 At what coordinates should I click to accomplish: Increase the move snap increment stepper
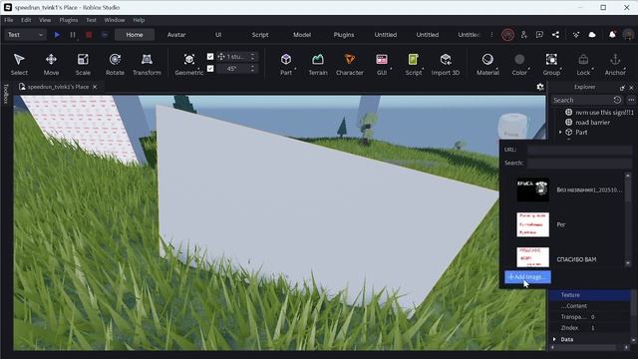pos(252,55)
